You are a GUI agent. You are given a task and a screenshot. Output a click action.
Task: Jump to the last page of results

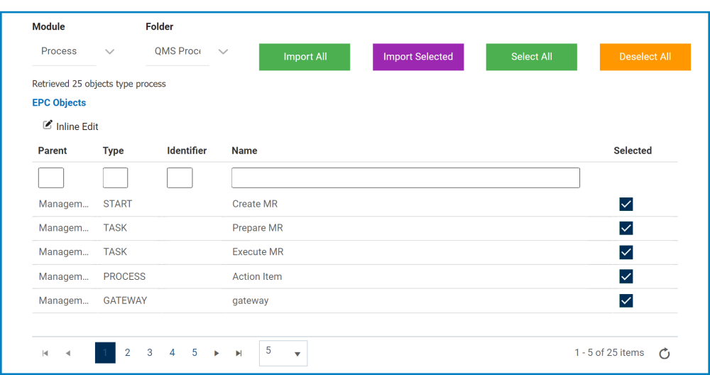pyautogui.click(x=239, y=353)
